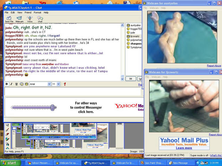Image resolution: width=222 pixels, height=166 pixels.
Task: Open the Friend menu
Action: point(28,12)
